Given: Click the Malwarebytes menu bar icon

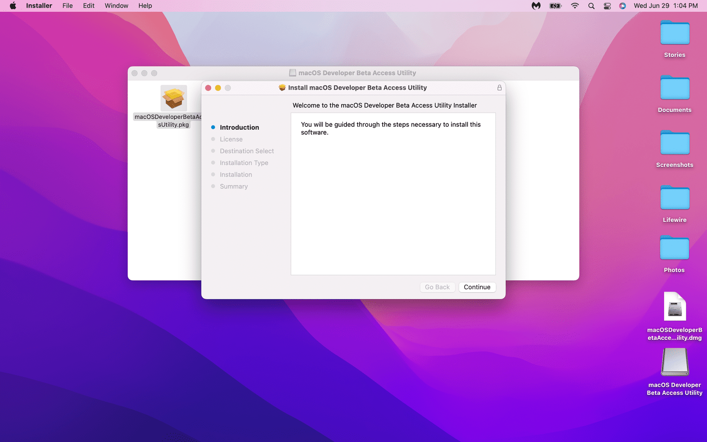Looking at the screenshot, I should (536, 6).
